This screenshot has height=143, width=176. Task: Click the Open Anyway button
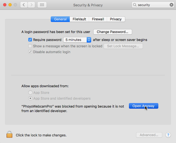143,106
